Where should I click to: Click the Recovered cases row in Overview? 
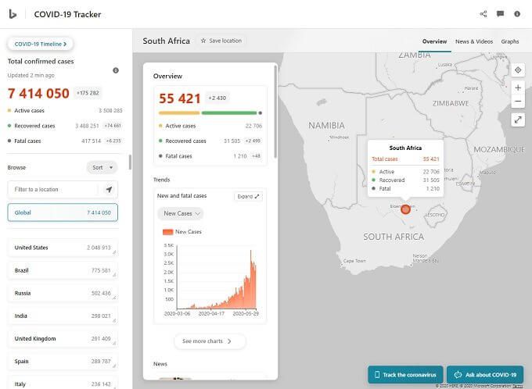coord(210,141)
